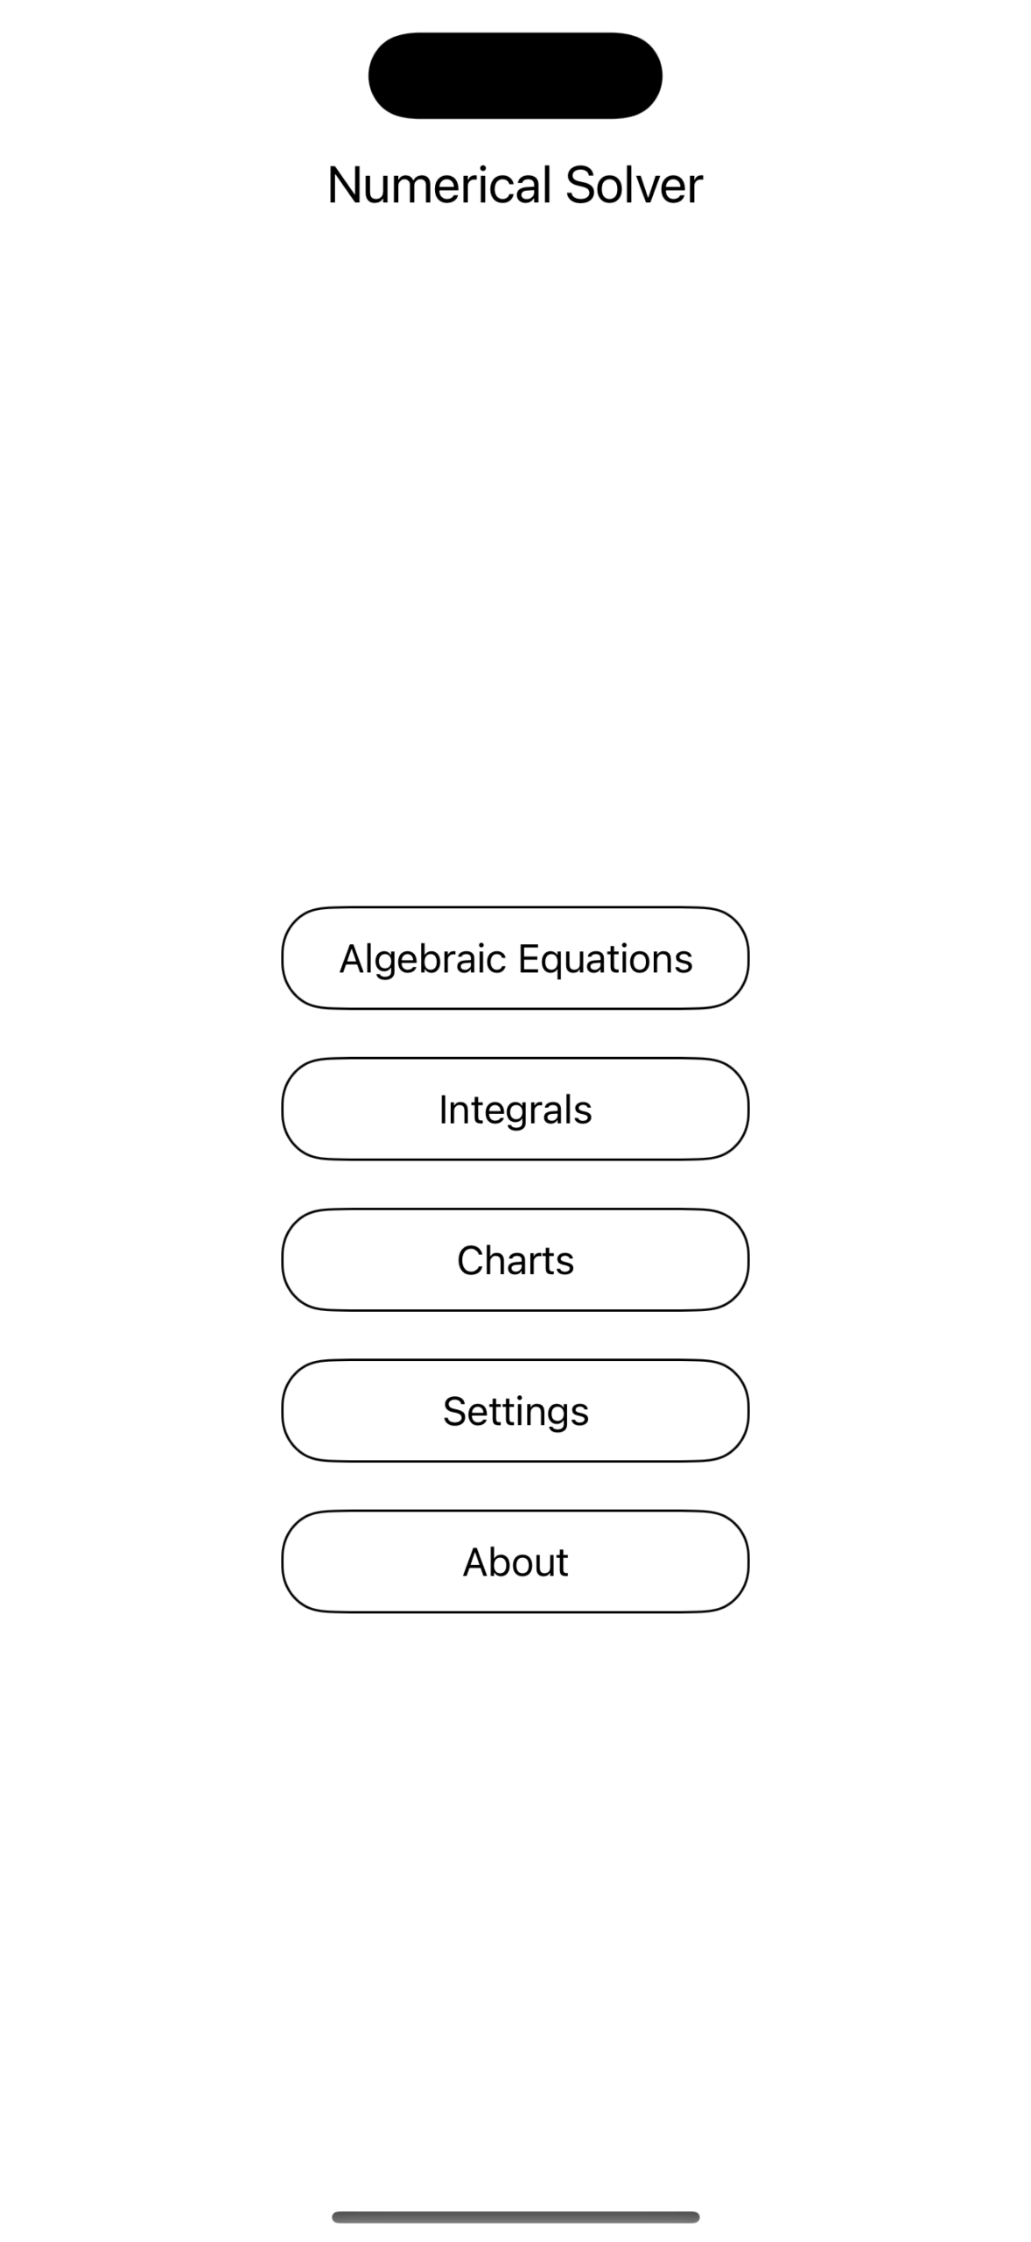The height and width of the screenshot is (2242, 1031).
Task: Launch the algebraic equation solver
Action: point(515,958)
